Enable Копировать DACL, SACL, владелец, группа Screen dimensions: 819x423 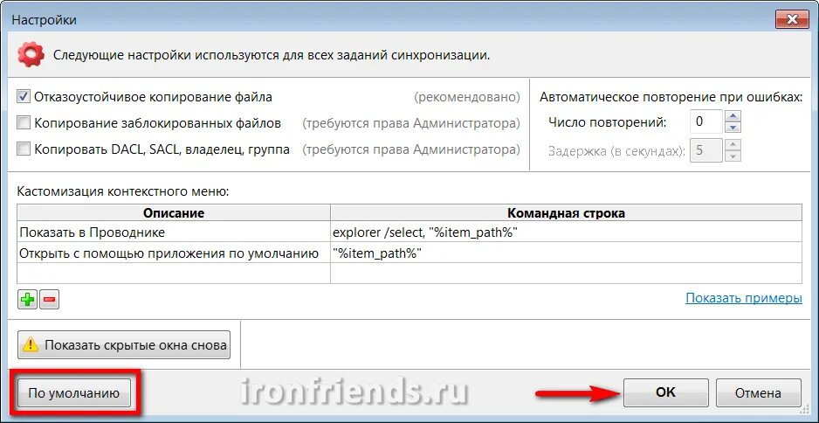24,149
